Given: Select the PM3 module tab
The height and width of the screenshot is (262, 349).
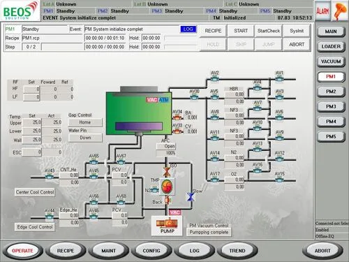Looking at the screenshot, I should (331, 107).
